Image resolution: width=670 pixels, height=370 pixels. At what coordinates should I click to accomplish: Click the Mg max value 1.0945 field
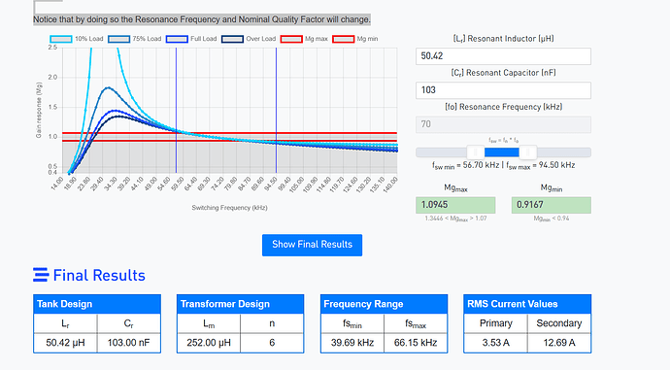click(455, 205)
